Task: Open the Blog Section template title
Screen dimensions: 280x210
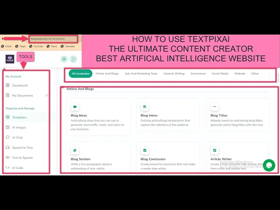Action: (80, 159)
